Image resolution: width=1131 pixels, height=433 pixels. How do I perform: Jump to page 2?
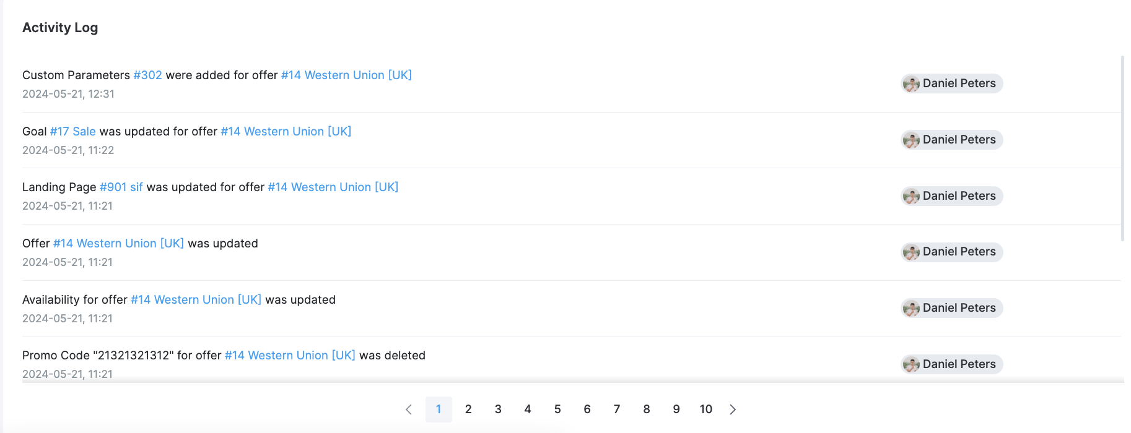468,409
